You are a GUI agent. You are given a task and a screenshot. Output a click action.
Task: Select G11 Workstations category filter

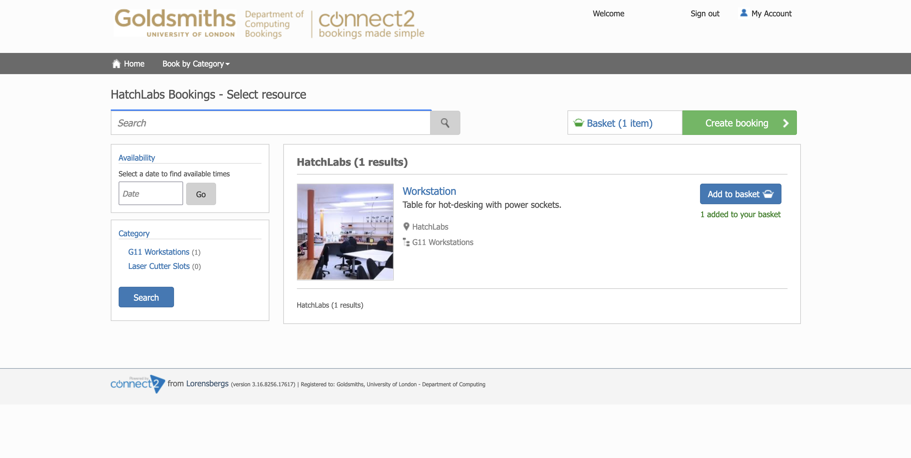[x=158, y=252]
